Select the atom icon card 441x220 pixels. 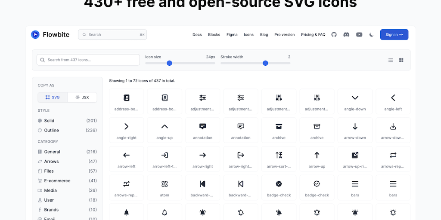[x=165, y=187]
